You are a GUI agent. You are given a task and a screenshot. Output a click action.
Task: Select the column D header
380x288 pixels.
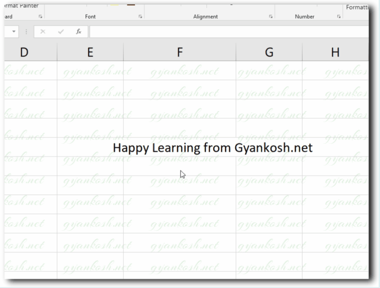coord(24,52)
